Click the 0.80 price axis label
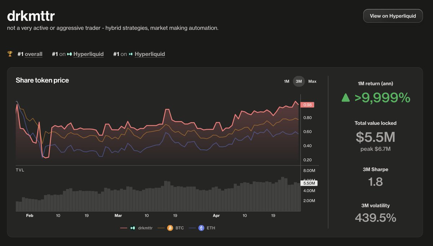433x246 pixels. pyautogui.click(x=307, y=118)
